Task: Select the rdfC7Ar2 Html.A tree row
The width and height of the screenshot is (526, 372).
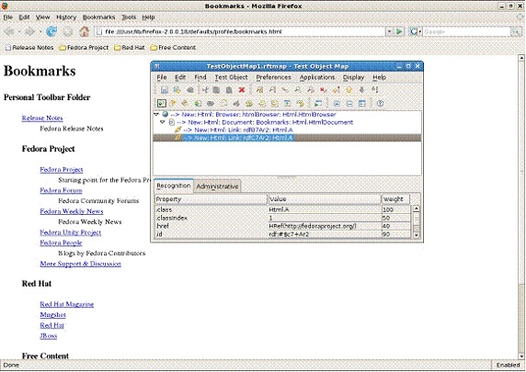Action: click(287, 138)
